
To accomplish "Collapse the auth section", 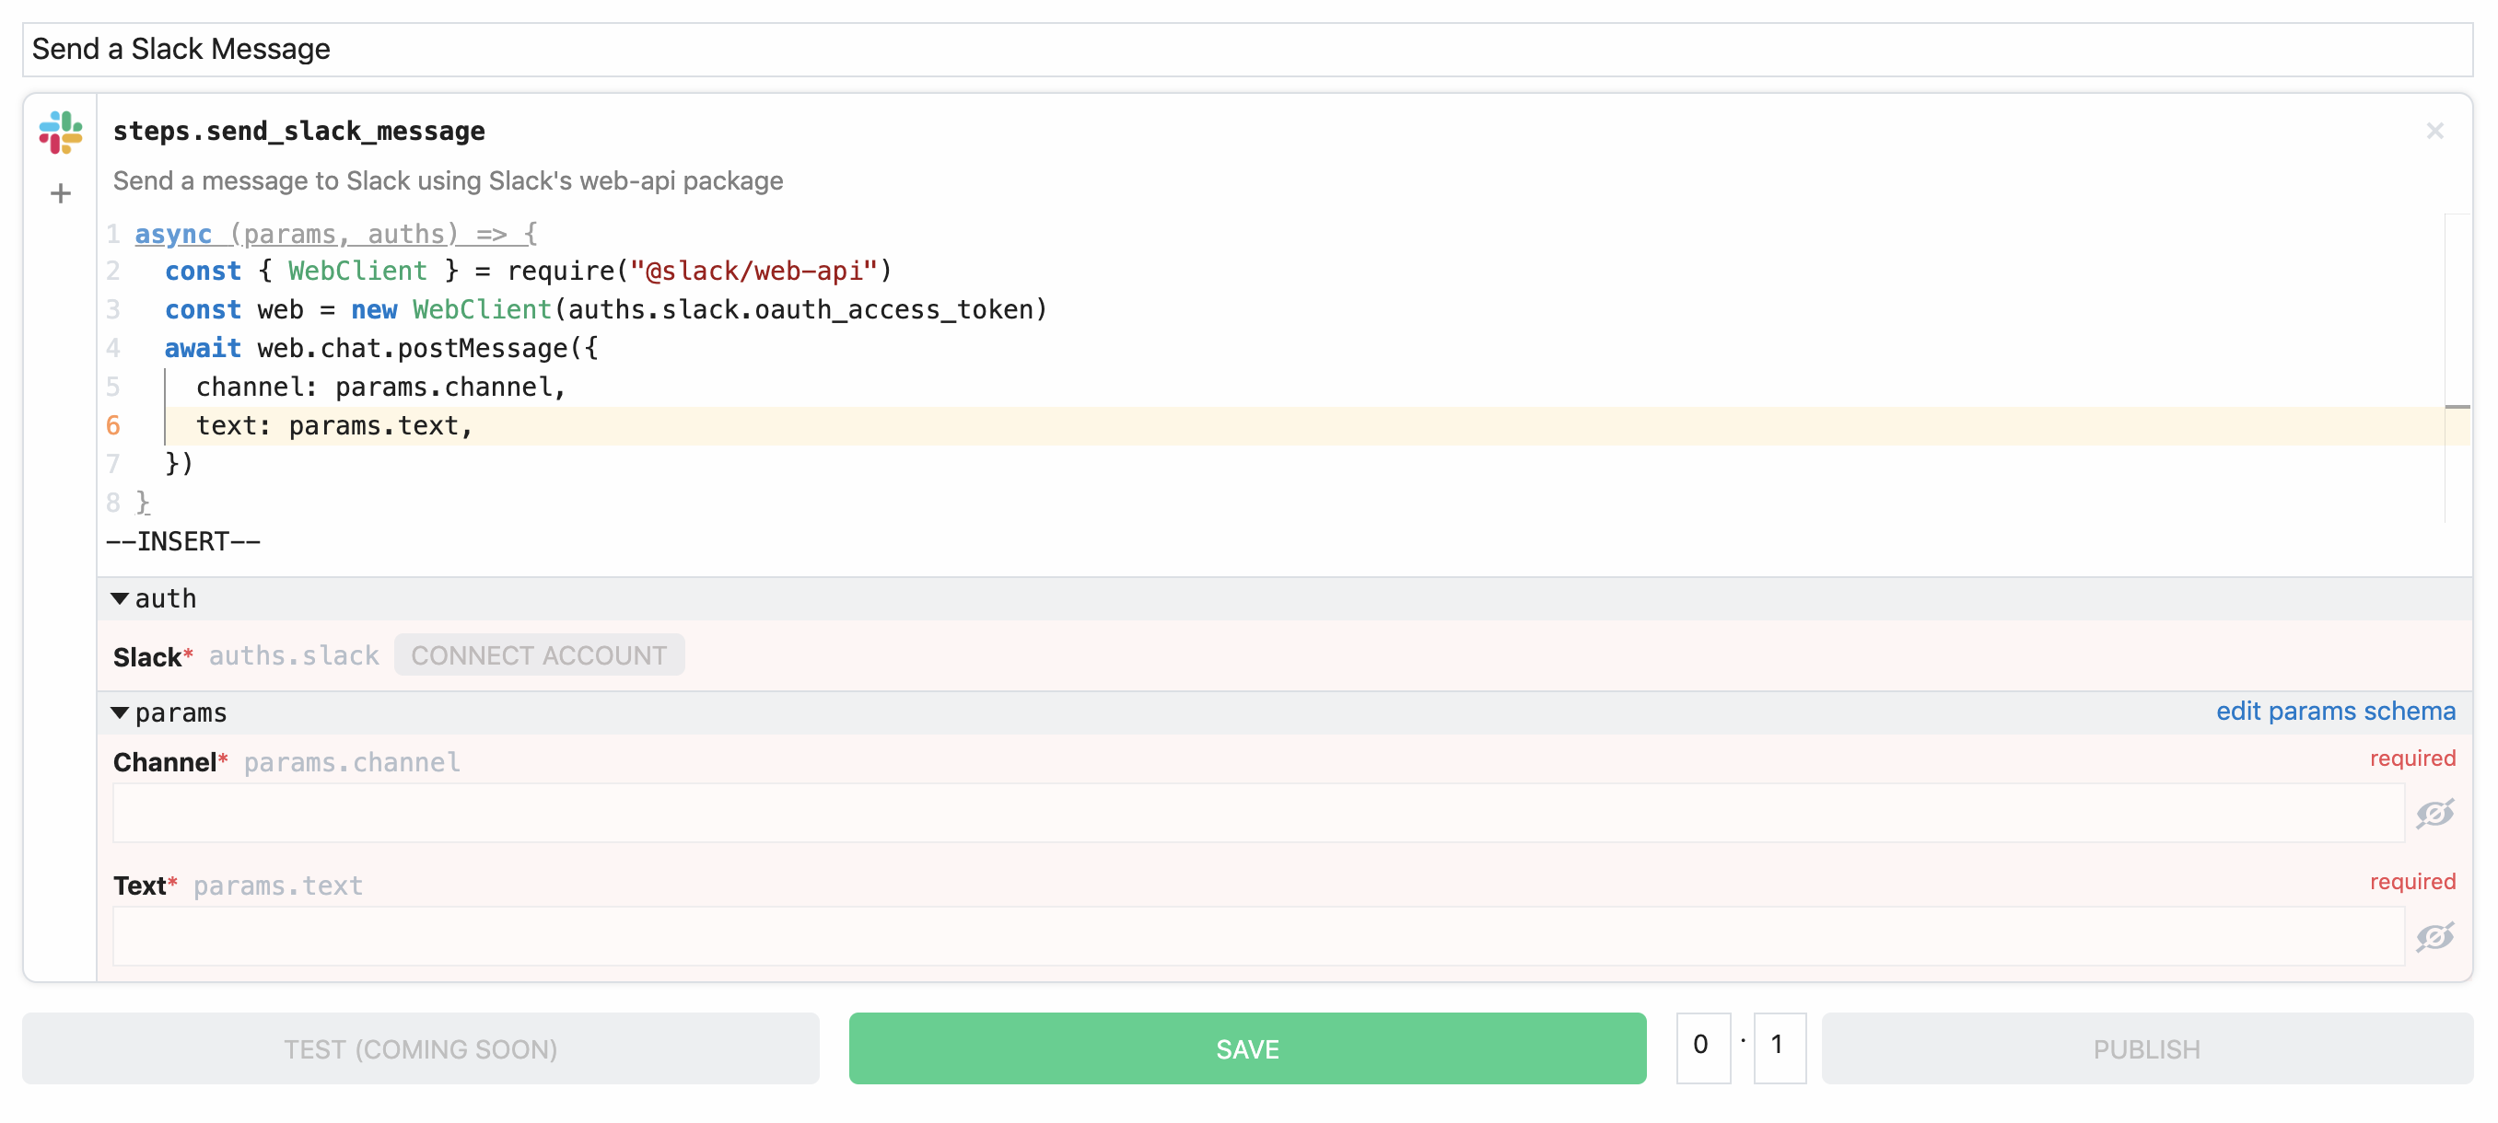I will (x=121, y=599).
